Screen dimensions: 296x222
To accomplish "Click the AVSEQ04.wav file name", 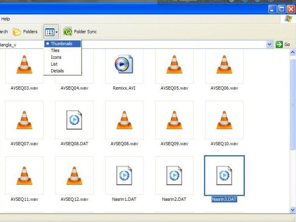I will [74, 88].
